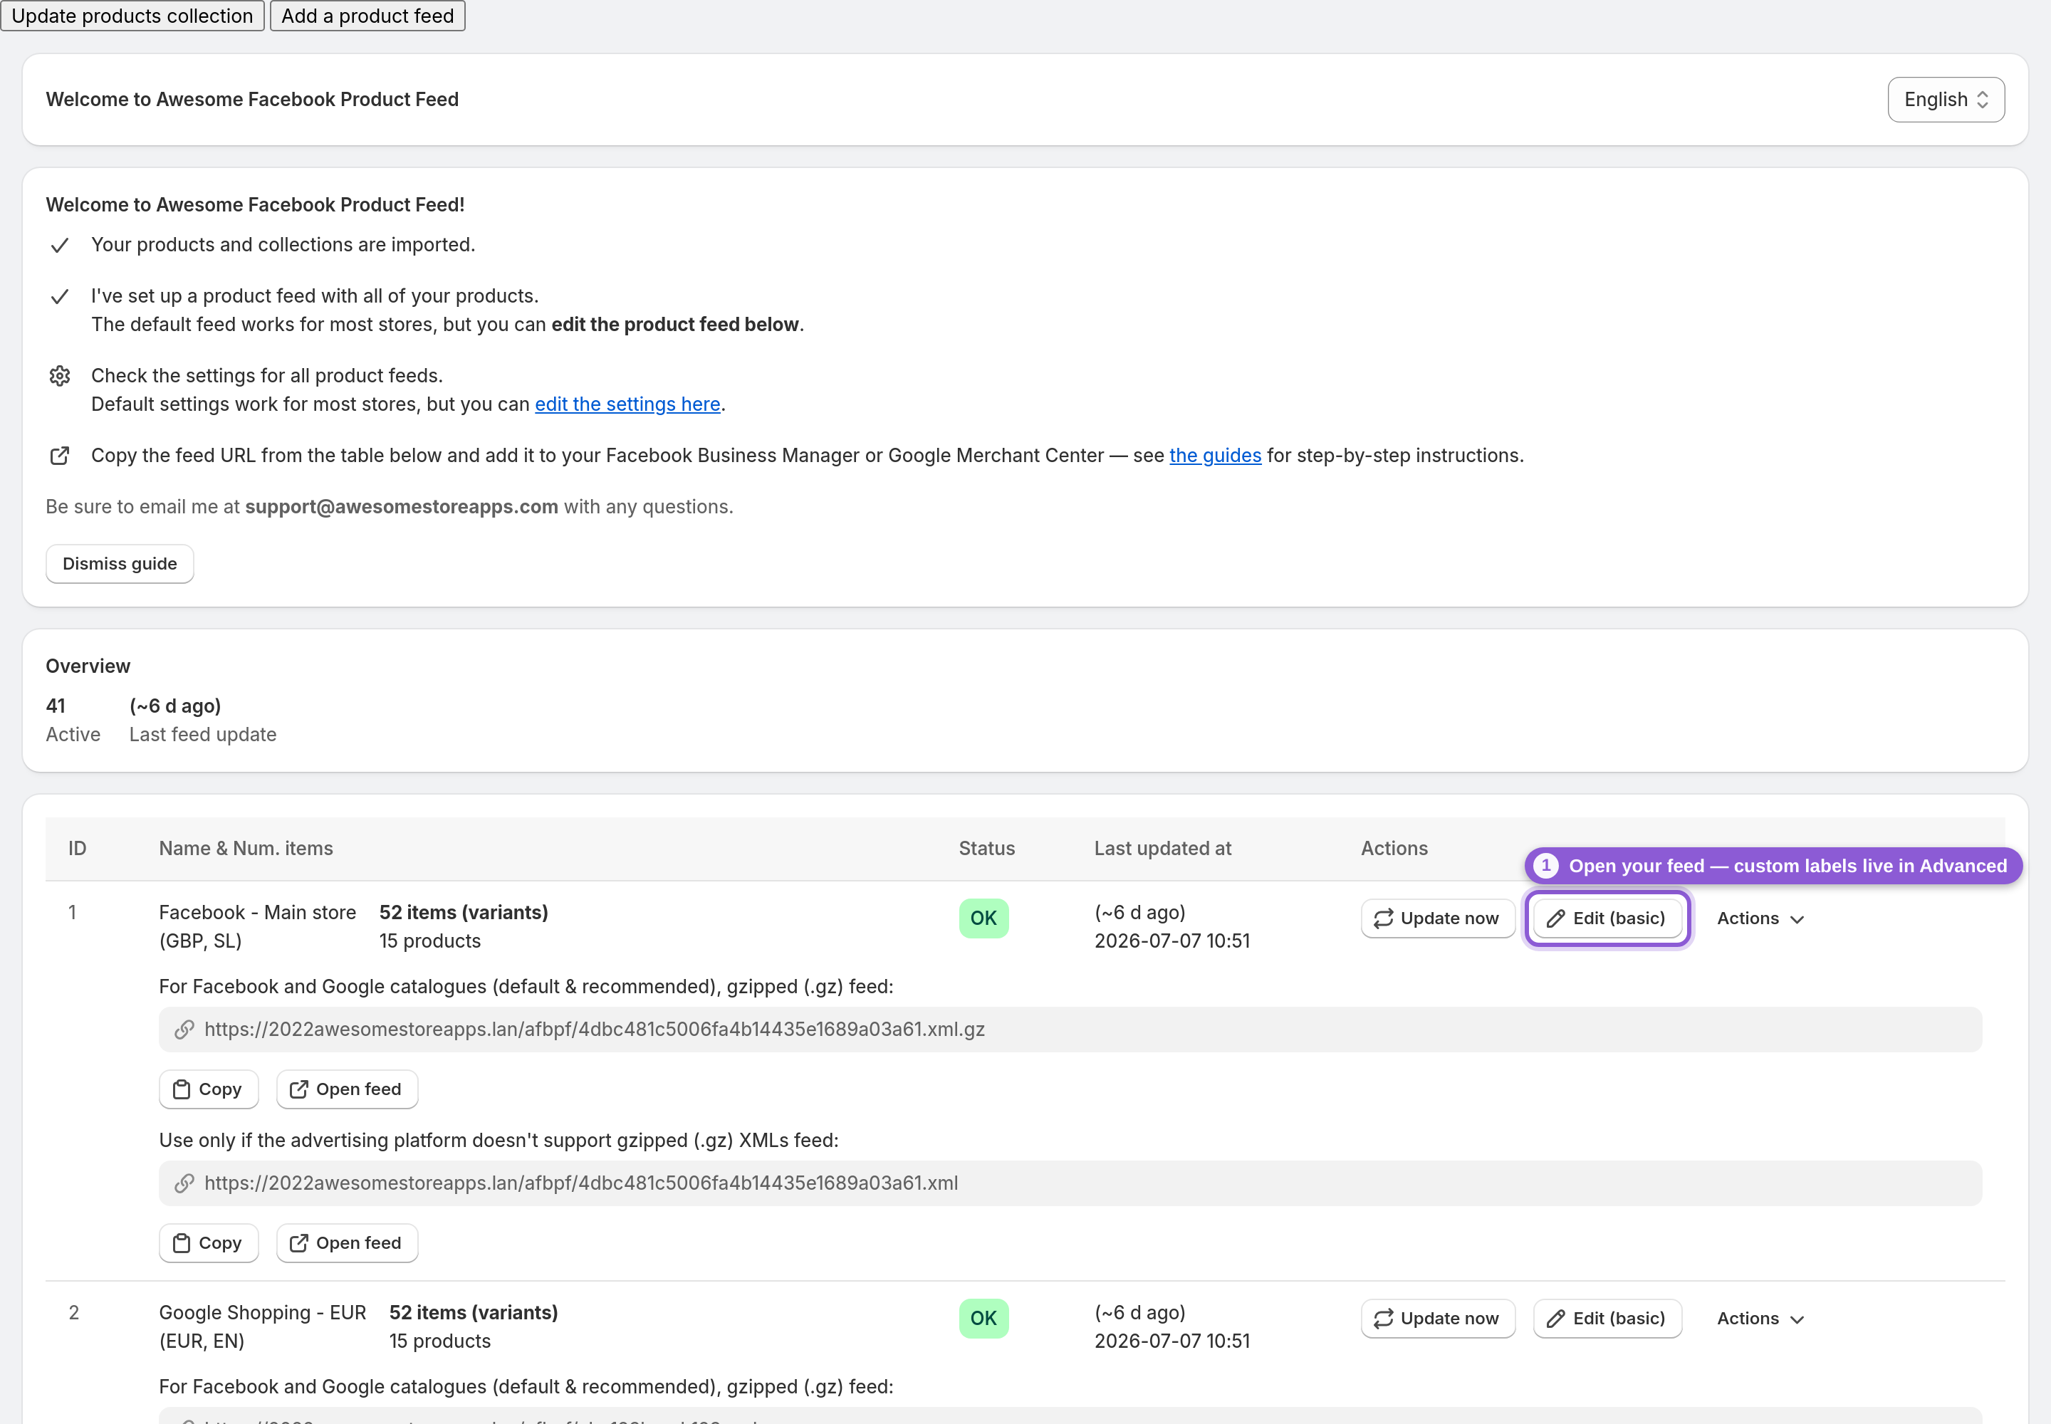Click the pencil icon on Facebook feed's Edit button
This screenshot has height=1424, width=2051.
pyautogui.click(x=1555, y=919)
